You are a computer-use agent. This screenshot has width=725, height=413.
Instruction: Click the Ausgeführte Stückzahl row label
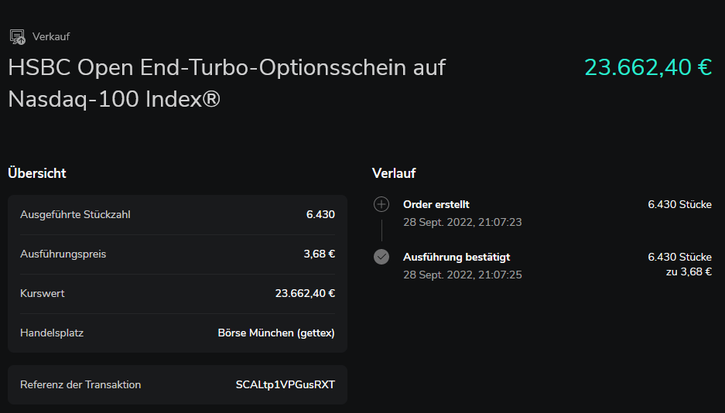pyautogui.click(x=75, y=214)
